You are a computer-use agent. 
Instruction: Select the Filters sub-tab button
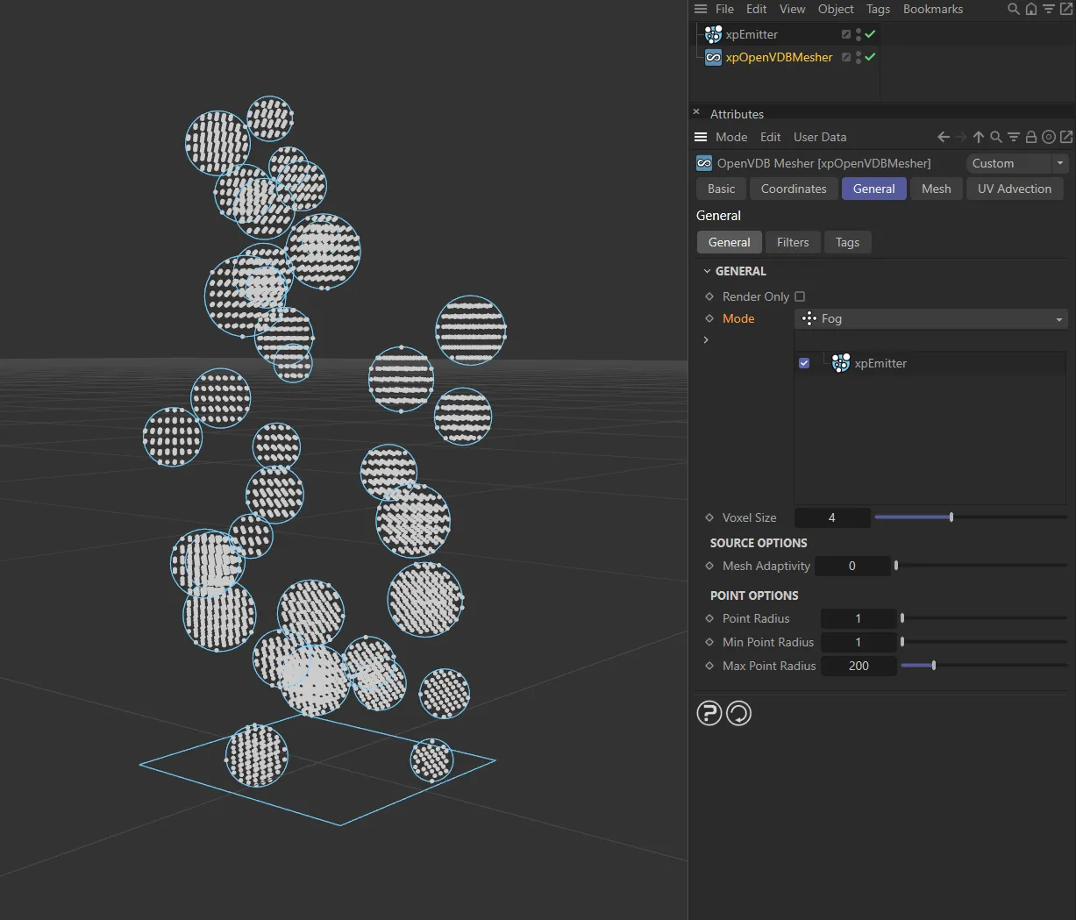click(x=792, y=243)
